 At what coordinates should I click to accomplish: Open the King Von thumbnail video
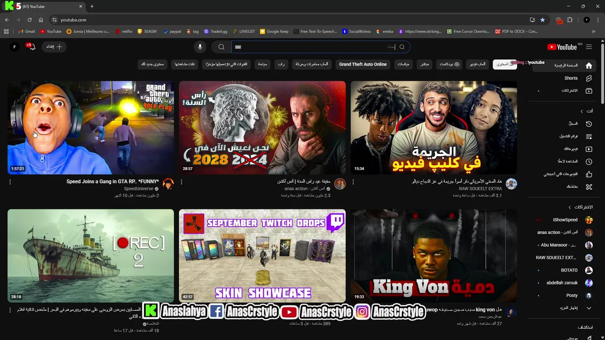point(434,255)
